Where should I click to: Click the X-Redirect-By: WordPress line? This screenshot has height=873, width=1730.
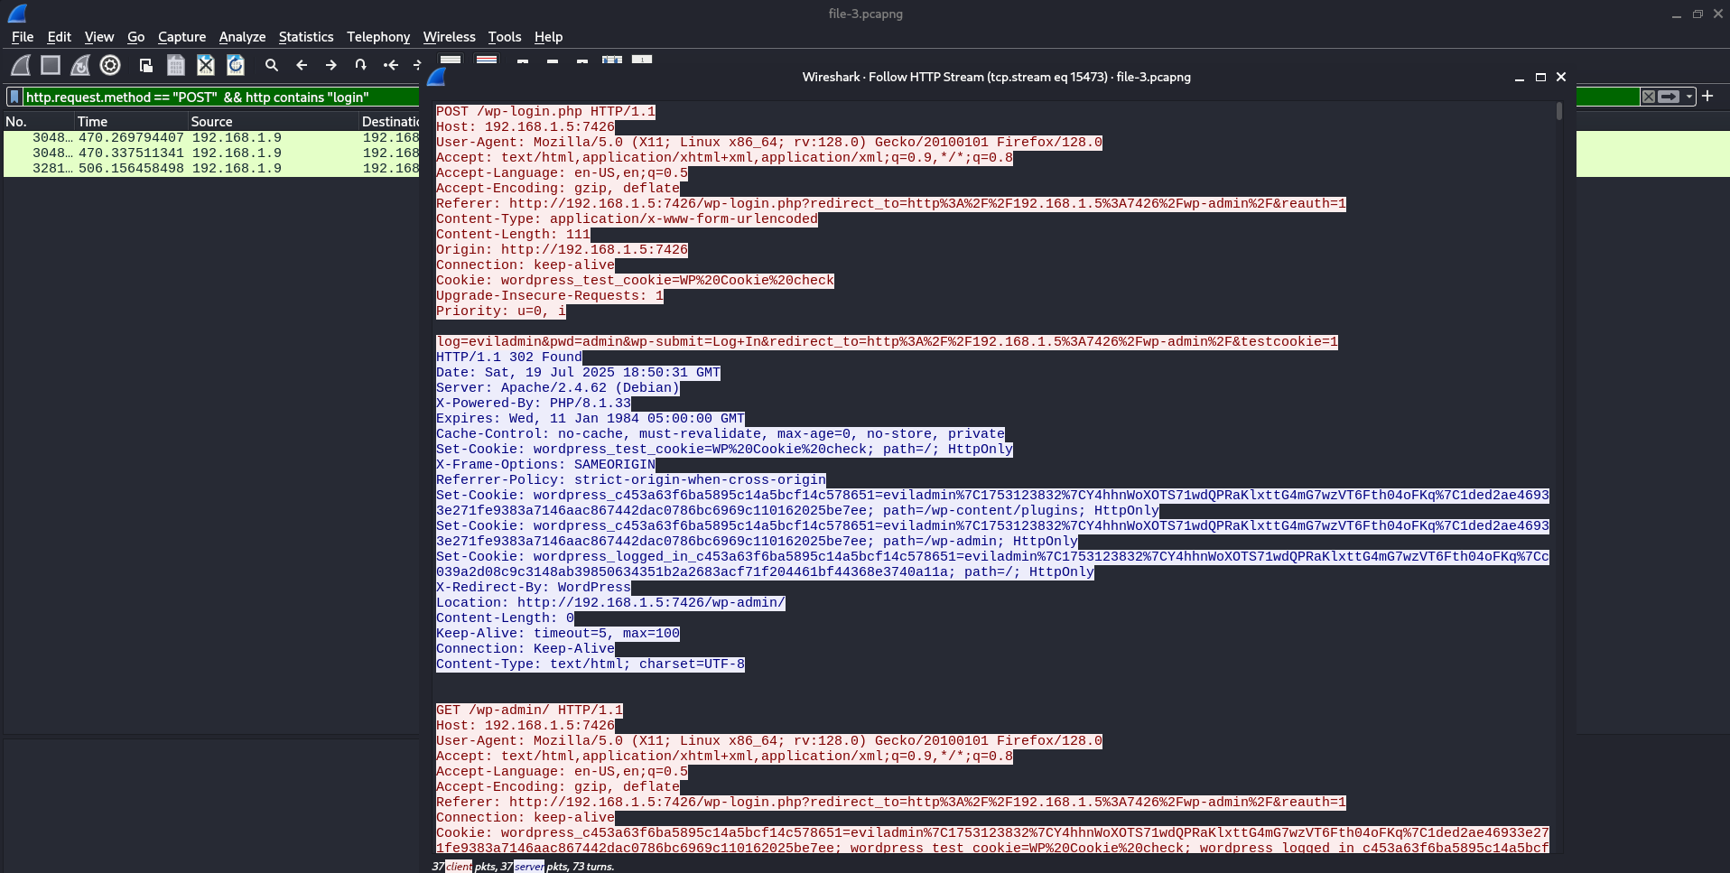pyautogui.click(x=534, y=588)
